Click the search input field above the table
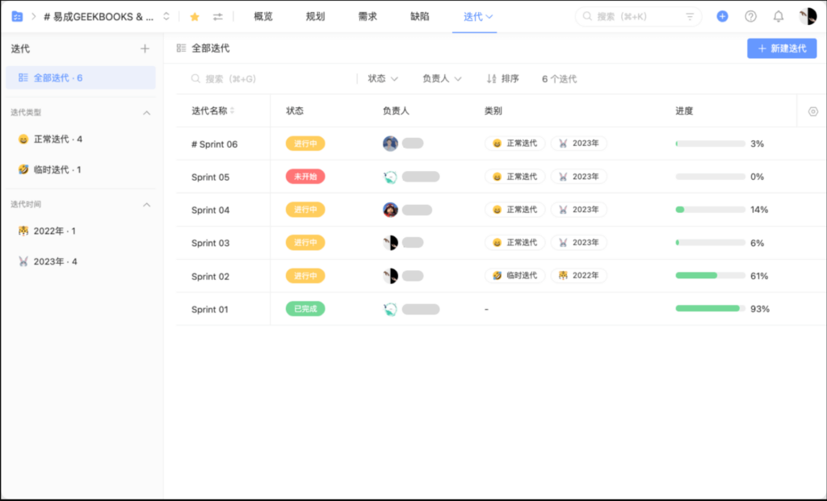This screenshot has height=501, width=827. (242, 78)
